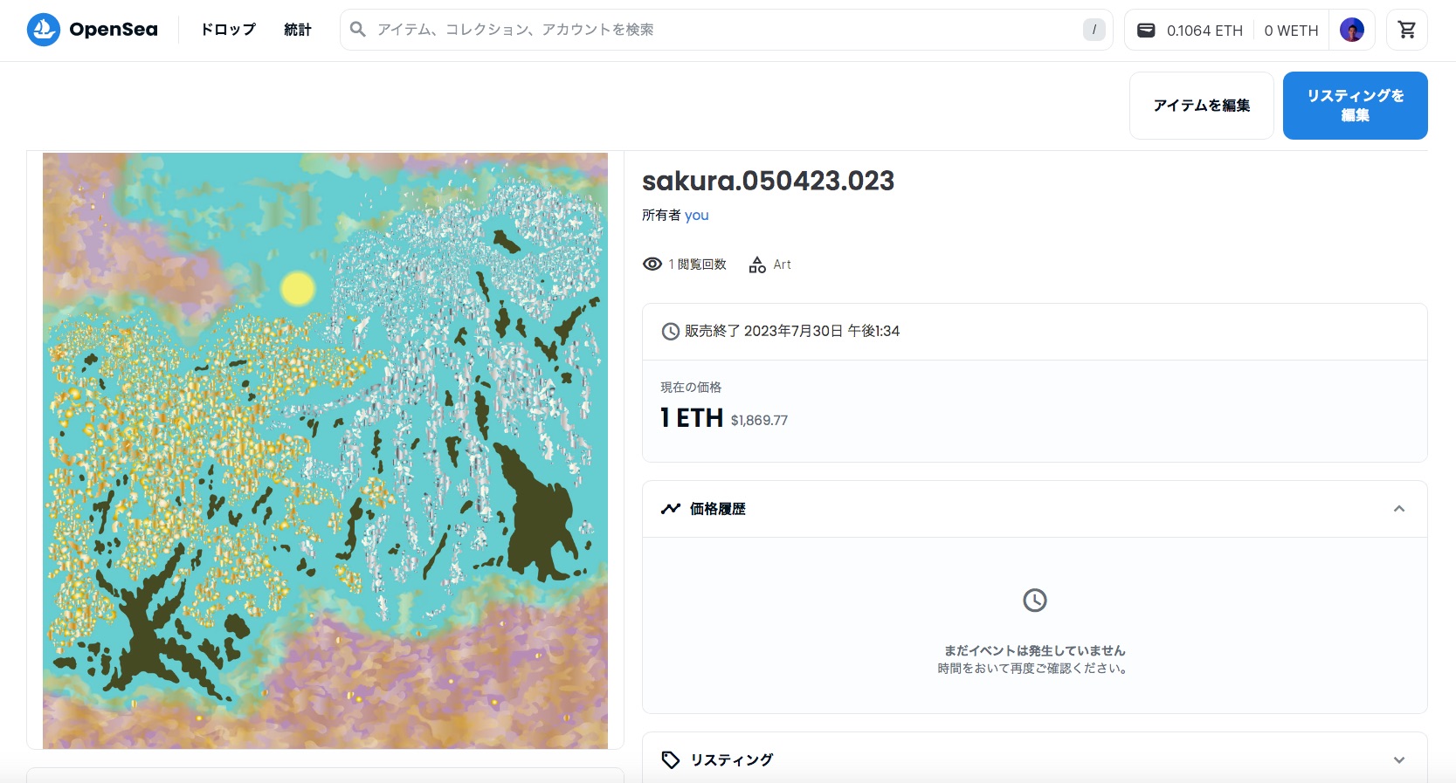Click the wallet icon beside 0.1064 ETH

click(x=1146, y=31)
